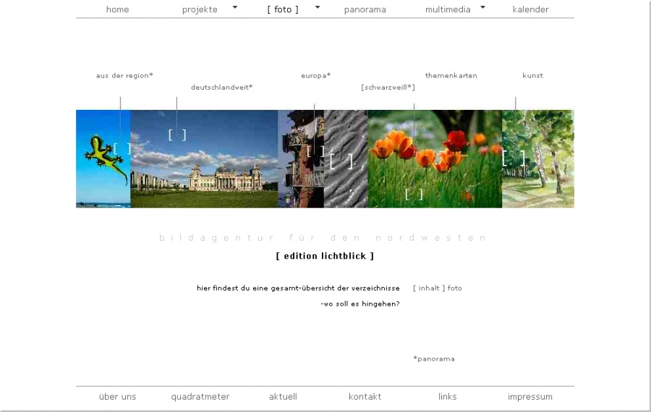The height and width of the screenshot is (412, 651).
Task: Open the kalender menu item
Action: tap(530, 9)
